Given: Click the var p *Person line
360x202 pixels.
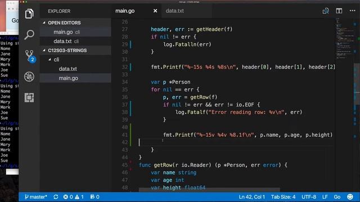Looking at the screenshot, I should (x=170, y=82).
